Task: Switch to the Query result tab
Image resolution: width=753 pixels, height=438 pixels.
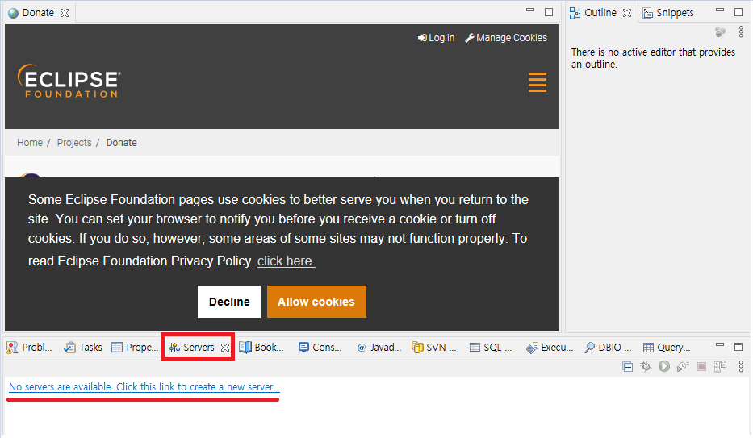Action: [x=667, y=348]
